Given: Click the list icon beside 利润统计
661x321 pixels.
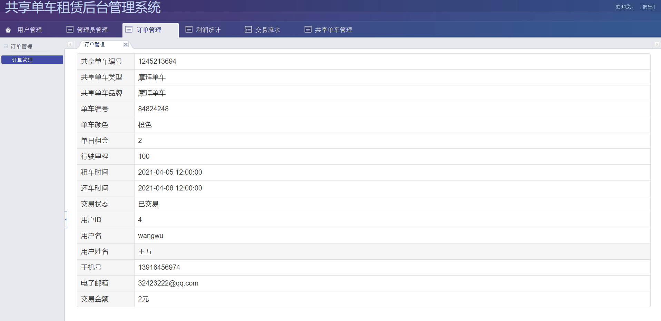Looking at the screenshot, I should tap(189, 30).
